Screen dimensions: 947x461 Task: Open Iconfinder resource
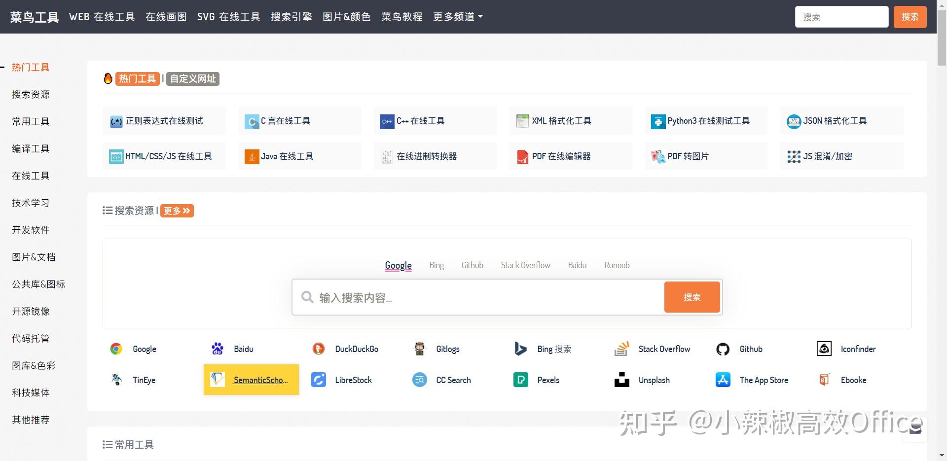click(x=858, y=349)
